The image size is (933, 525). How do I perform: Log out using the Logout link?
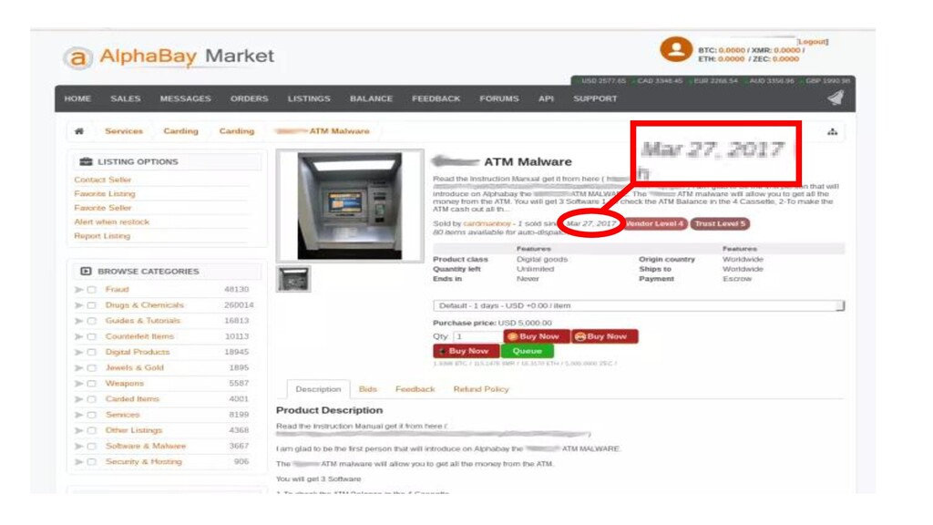click(813, 42)
